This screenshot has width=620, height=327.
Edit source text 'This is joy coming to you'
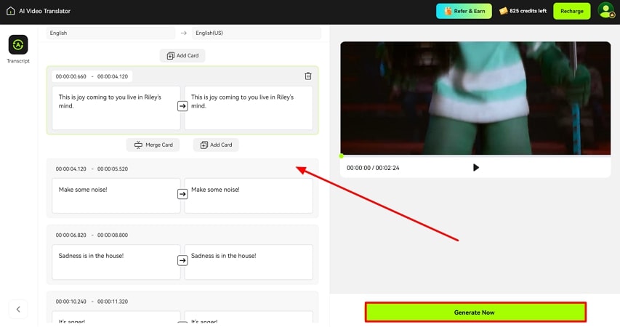tap(116, 108)
